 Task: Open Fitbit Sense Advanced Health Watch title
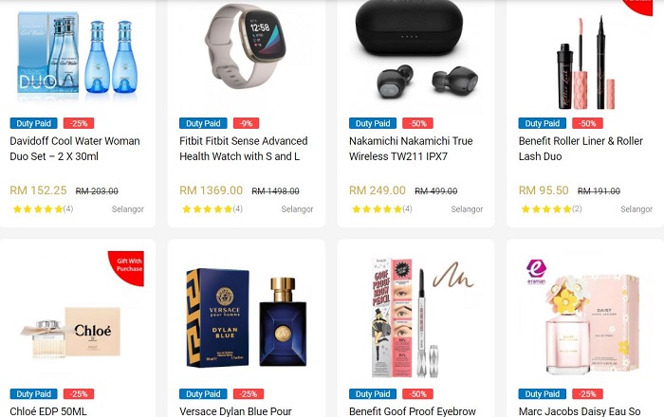click(x=244, y=149)
